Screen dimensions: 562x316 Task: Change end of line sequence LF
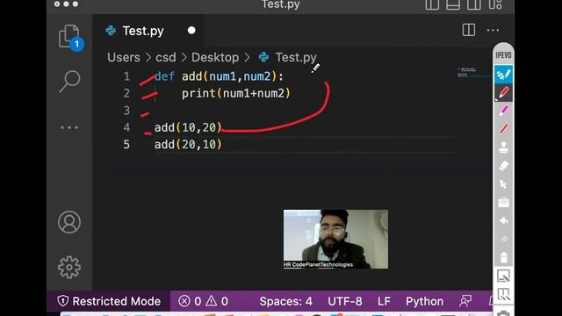point(384,301)
